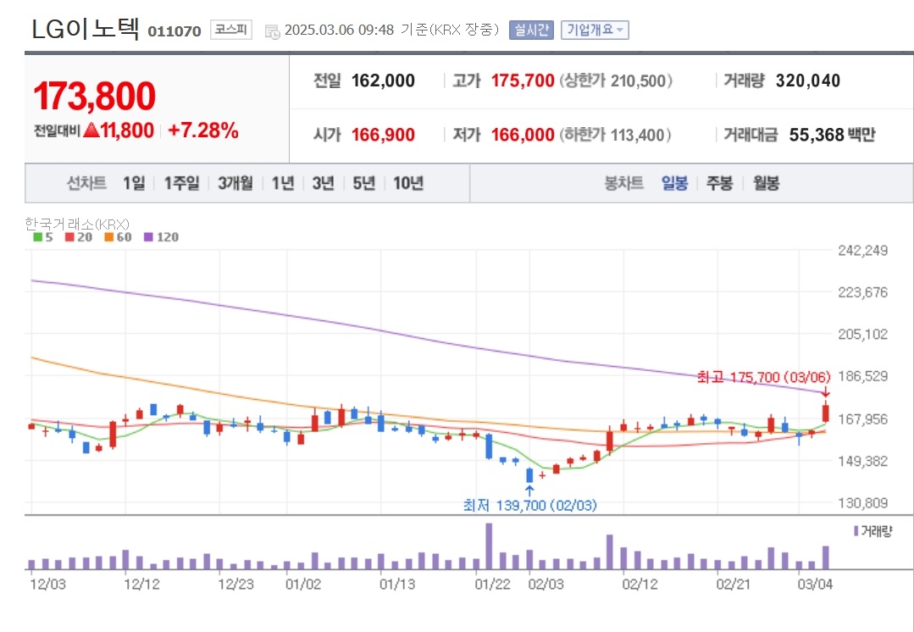Select the 주봉 weekly candle option

pos(719,183)
